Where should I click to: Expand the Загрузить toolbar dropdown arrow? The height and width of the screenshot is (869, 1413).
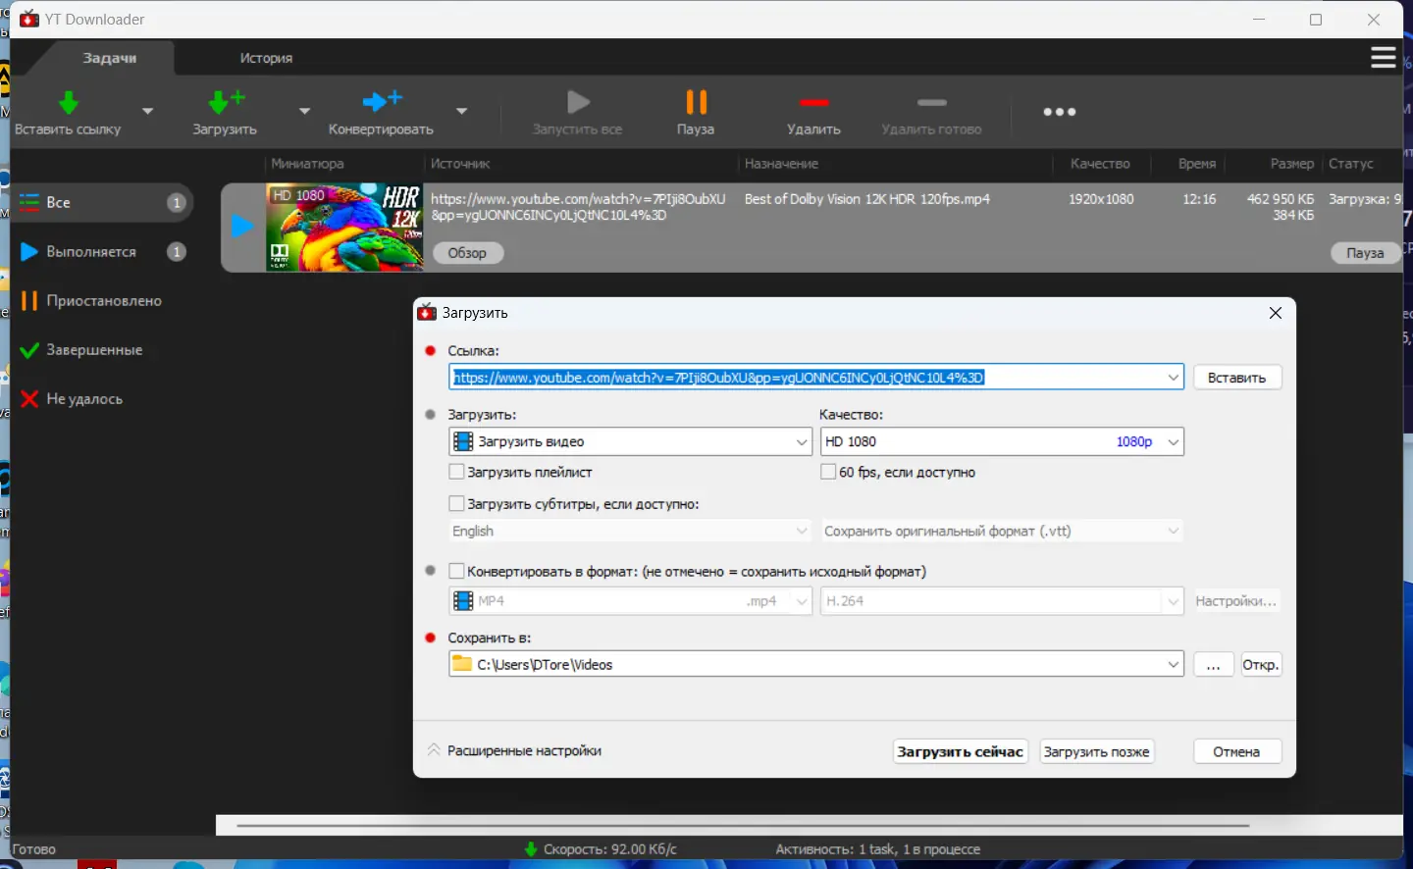[304, 111]
